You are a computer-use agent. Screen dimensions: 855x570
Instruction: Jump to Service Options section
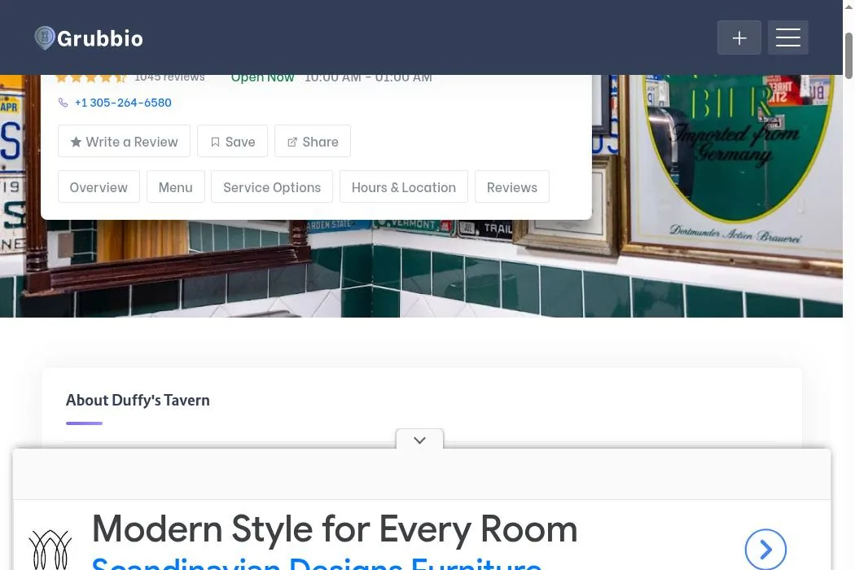[272, 187]
